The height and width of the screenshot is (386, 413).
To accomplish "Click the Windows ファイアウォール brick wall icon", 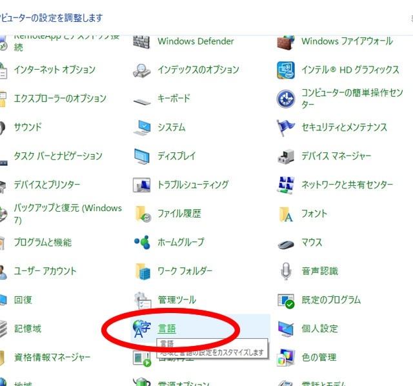I will [286, 41].
